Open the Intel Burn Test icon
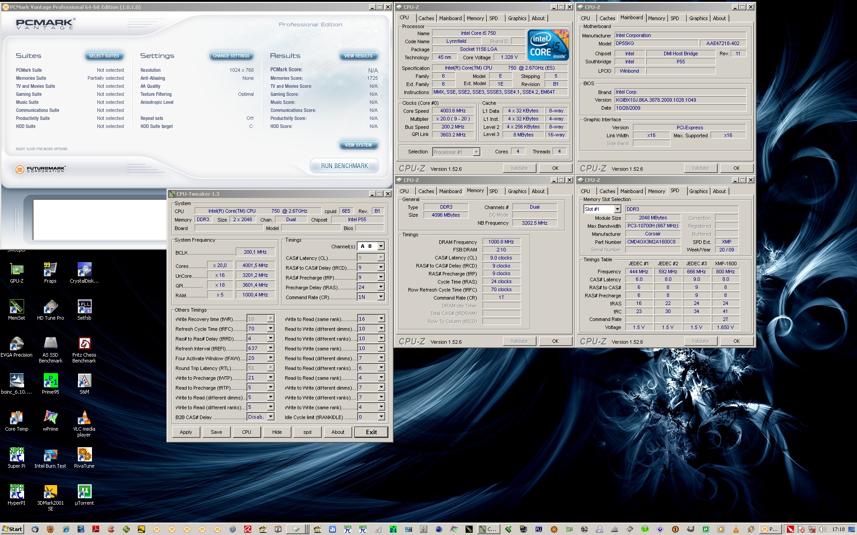 (x=50, y=455)
